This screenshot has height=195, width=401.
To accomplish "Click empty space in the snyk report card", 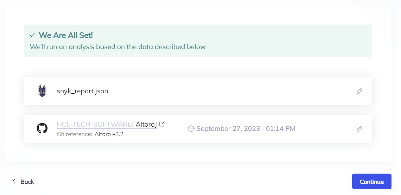I will point(229,91).
